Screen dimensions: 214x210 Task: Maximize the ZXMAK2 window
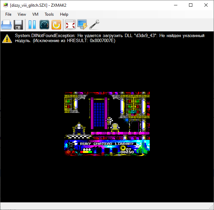click(x=191, y=5)
